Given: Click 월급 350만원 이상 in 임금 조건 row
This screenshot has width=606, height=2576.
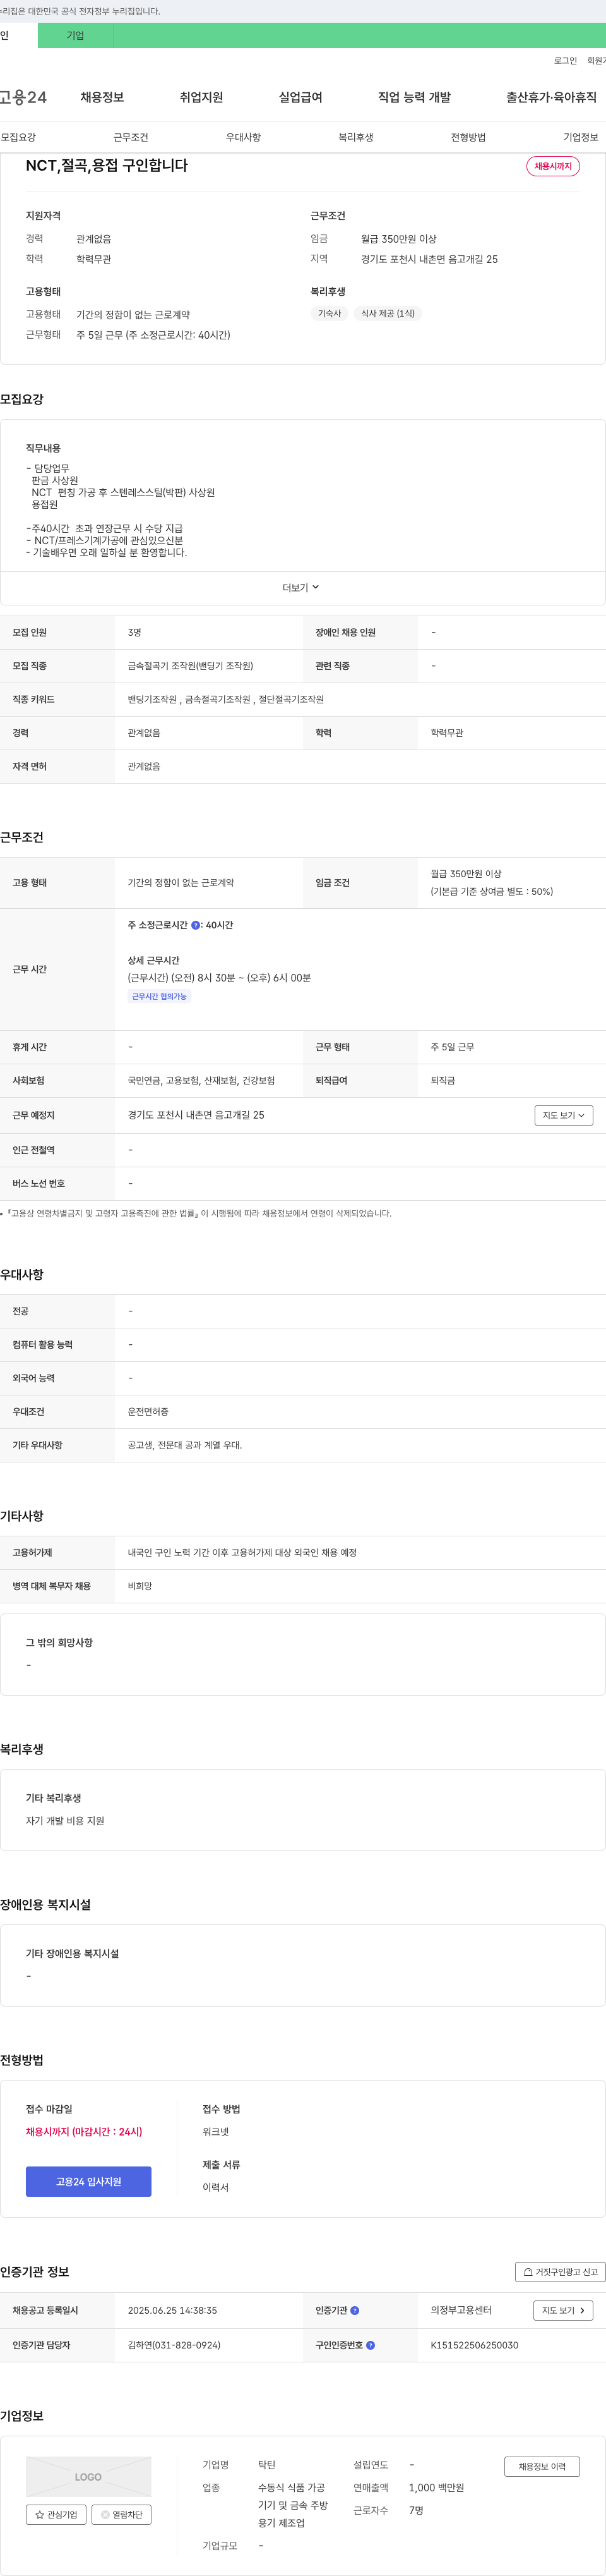Looking at the screenshot, I should pos(466,874).
